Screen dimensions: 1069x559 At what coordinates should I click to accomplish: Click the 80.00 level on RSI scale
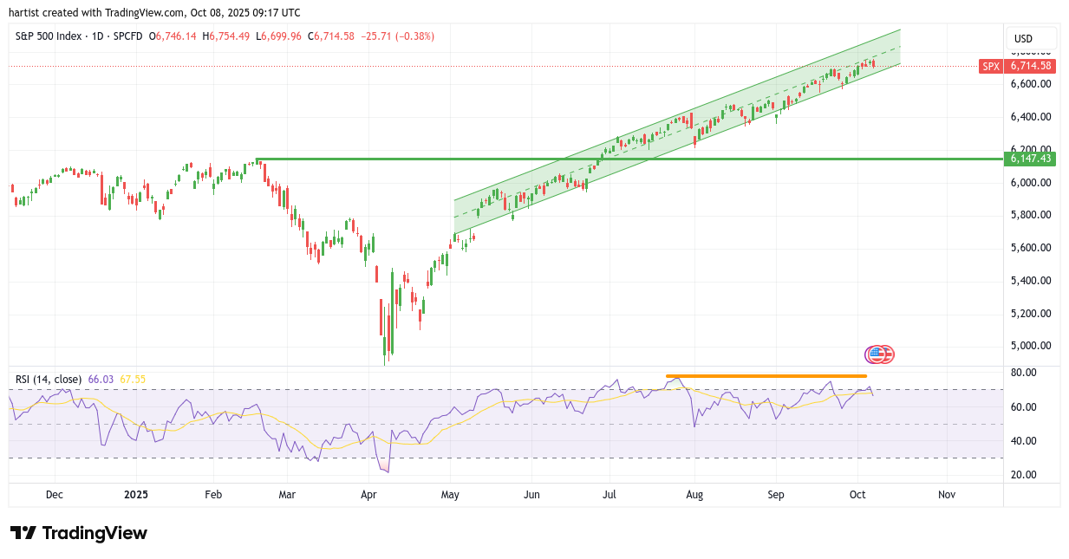point(1024,373)
